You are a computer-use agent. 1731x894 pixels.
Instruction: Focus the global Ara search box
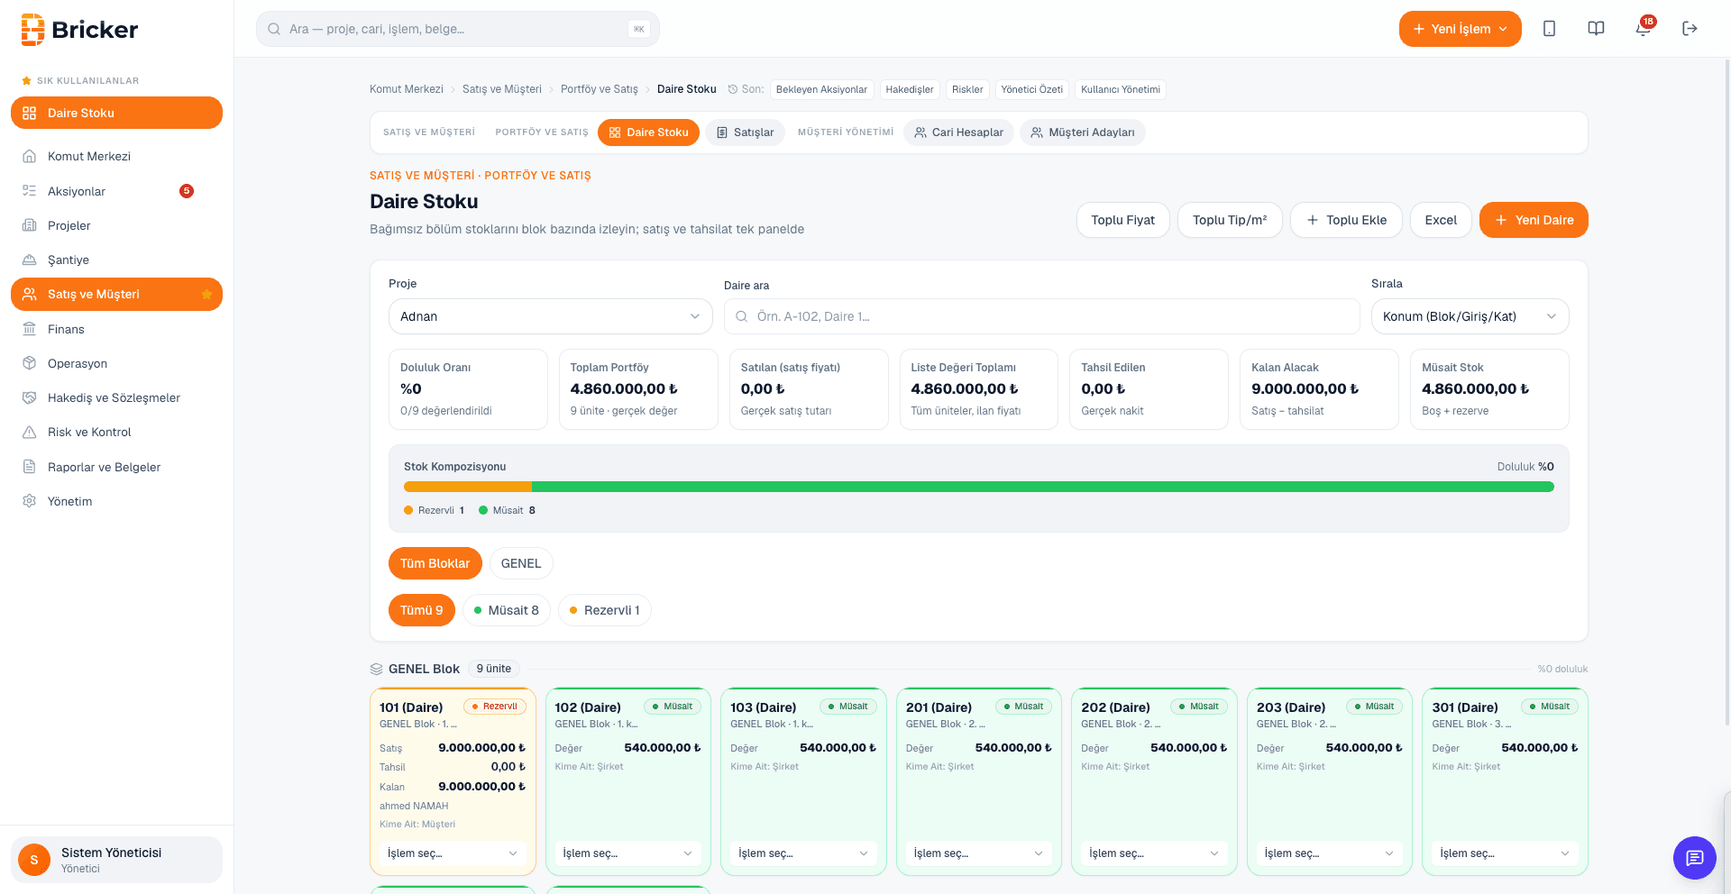coord(458,29)
